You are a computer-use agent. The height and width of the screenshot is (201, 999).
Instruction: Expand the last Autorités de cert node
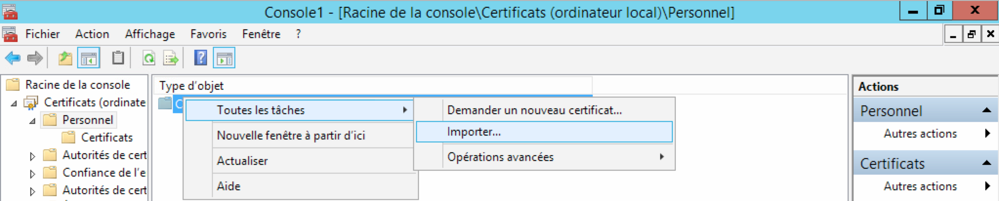pos(32,191)
